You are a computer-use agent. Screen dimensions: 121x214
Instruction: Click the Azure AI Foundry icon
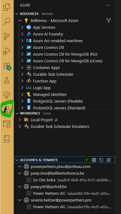[x=29, y=34]
